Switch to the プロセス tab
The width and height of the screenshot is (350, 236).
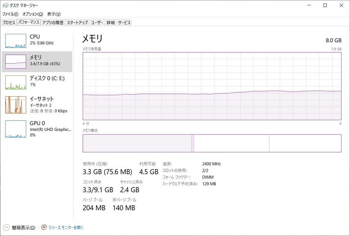point(9,23)
